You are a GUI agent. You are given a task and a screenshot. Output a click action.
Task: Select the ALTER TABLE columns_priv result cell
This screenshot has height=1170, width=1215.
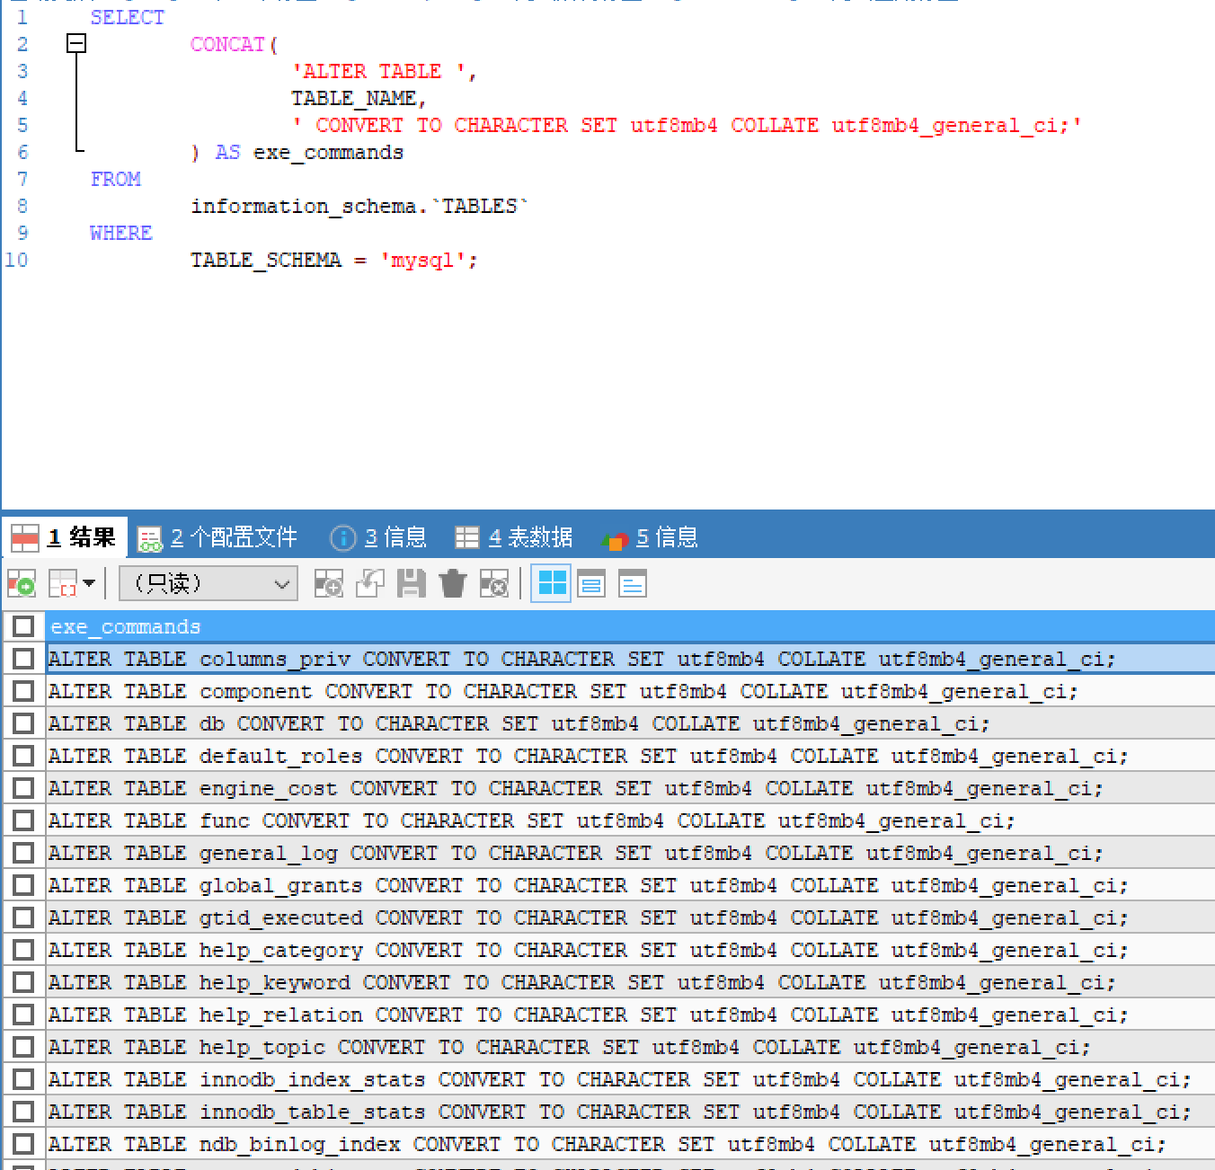(630, 659)
